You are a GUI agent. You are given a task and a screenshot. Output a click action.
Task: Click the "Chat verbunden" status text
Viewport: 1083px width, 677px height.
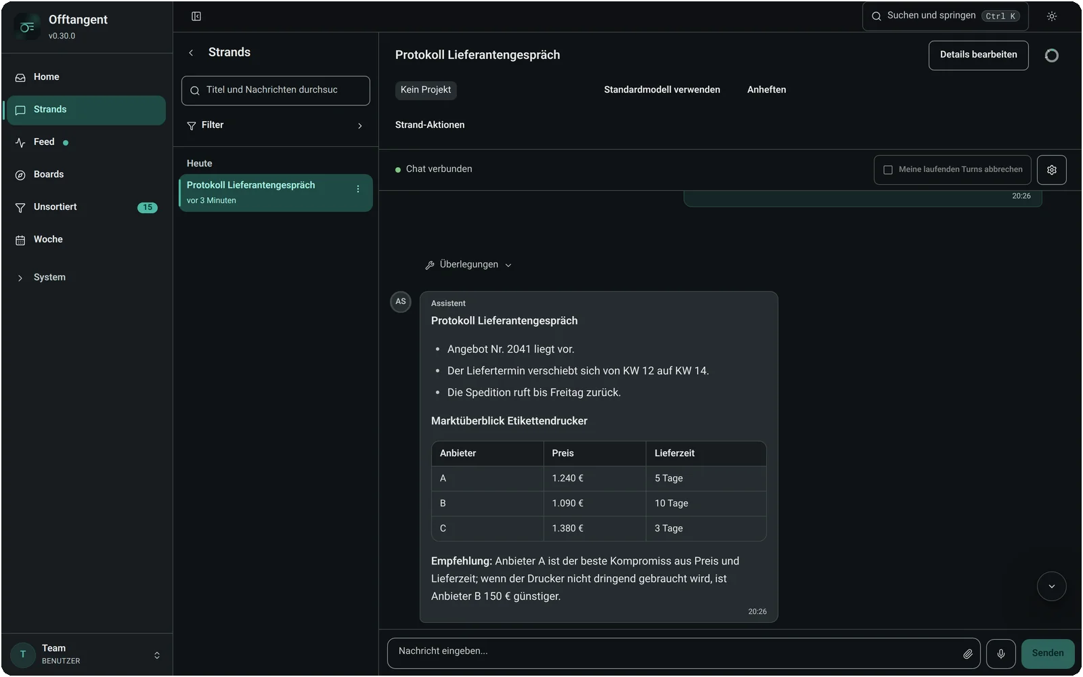point(439,169)
